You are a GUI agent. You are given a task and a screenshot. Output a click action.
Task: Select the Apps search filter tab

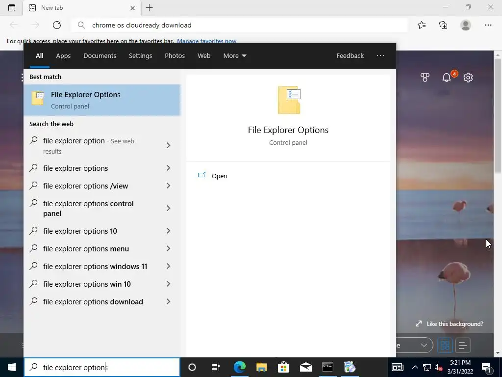[63, 56]
